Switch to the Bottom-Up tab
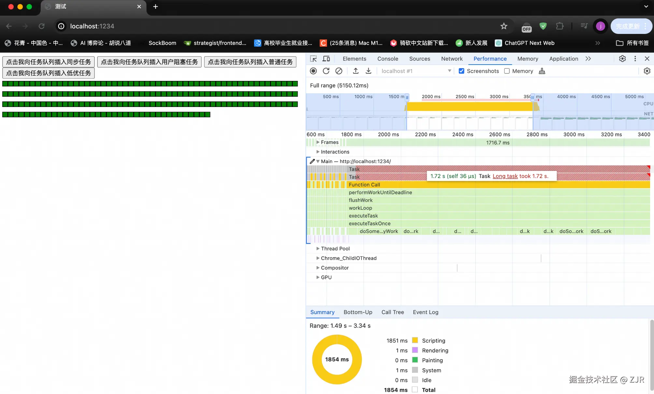The width and height of the screenshot is (654, 394). (x=358, y=312)
